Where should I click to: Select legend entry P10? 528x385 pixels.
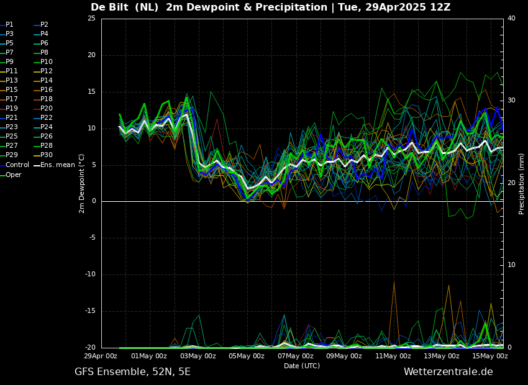point(43,62)
